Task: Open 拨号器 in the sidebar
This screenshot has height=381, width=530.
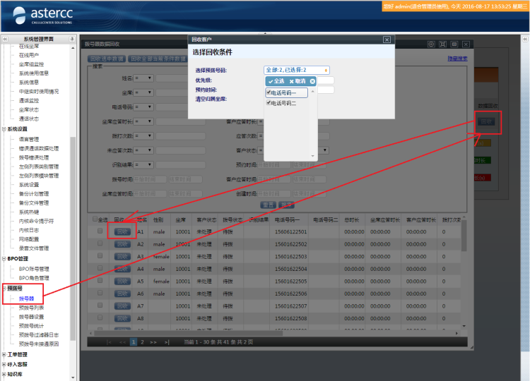Action: tap(26, 298)
